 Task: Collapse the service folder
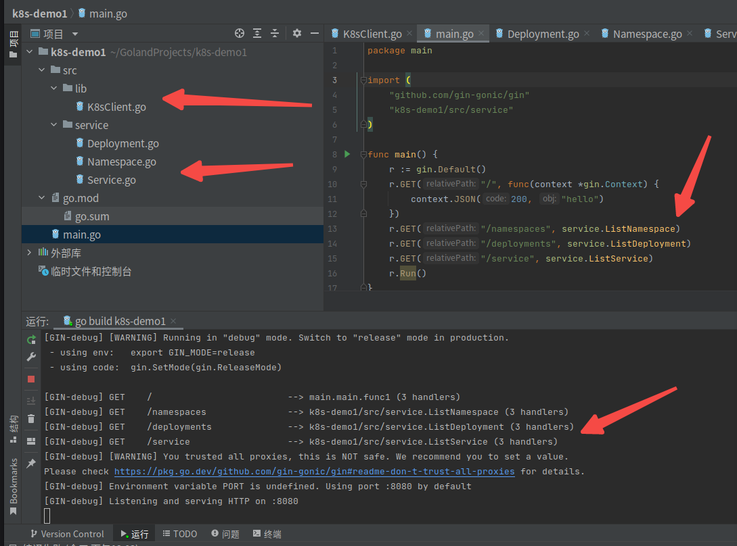(54, 125)
